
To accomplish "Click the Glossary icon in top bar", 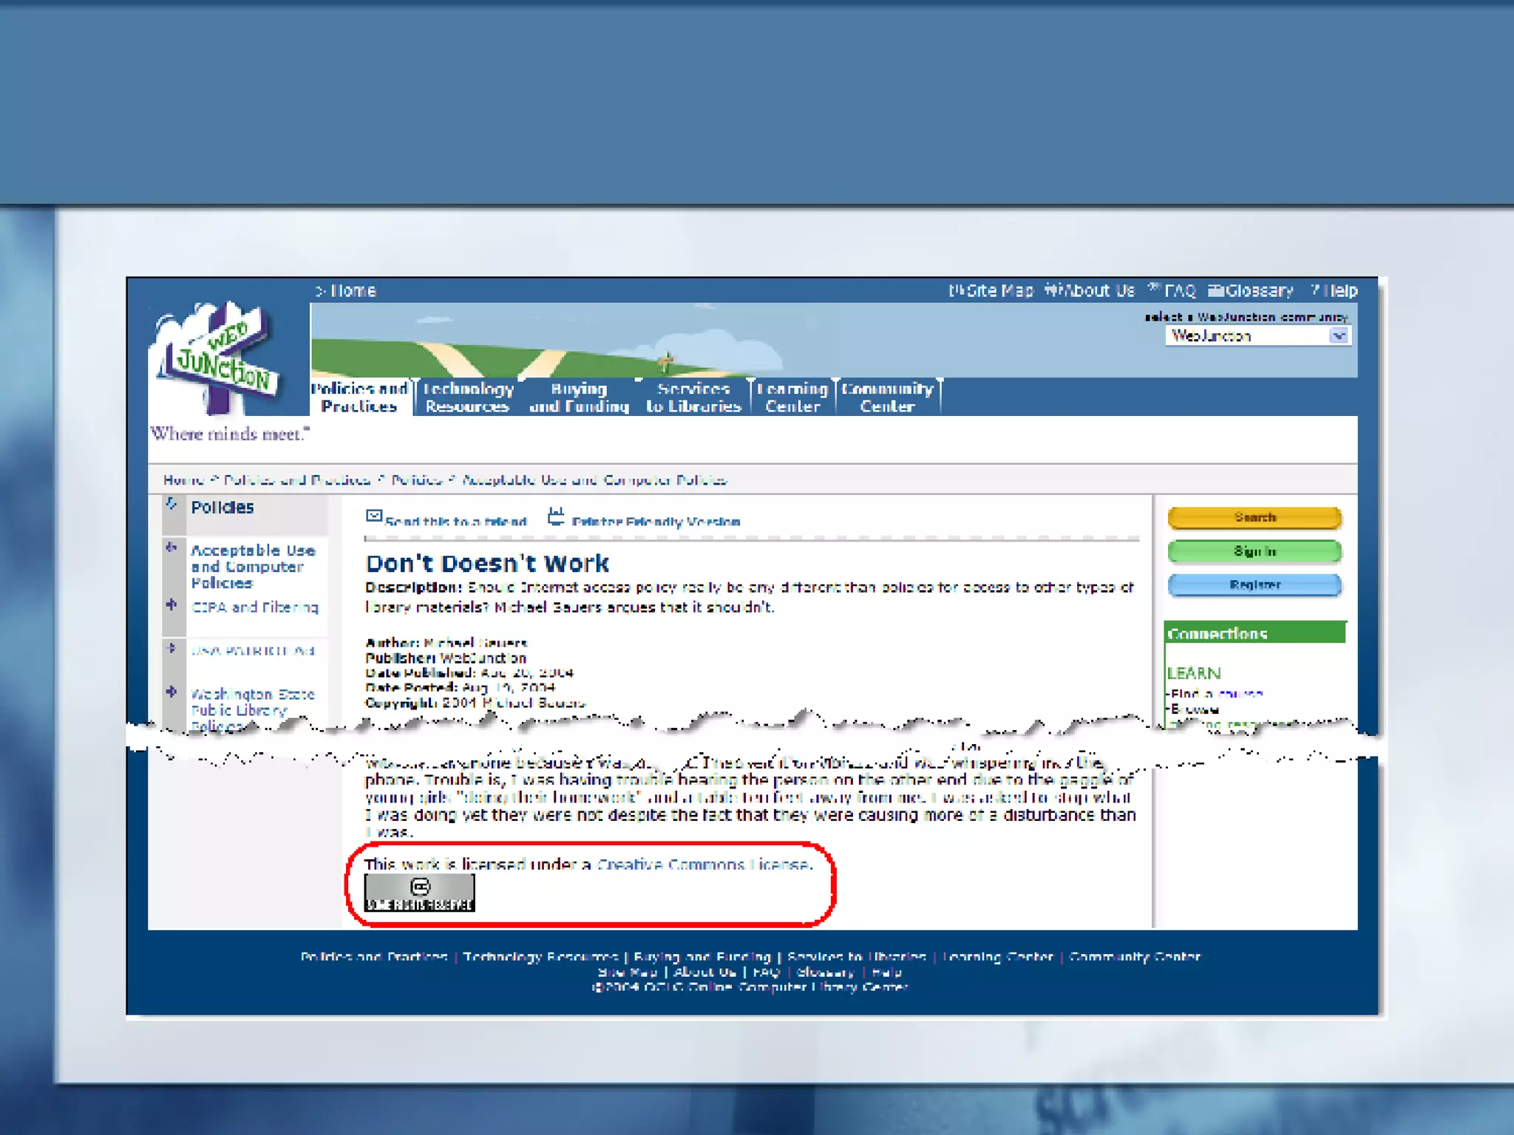I will 1216,290.
